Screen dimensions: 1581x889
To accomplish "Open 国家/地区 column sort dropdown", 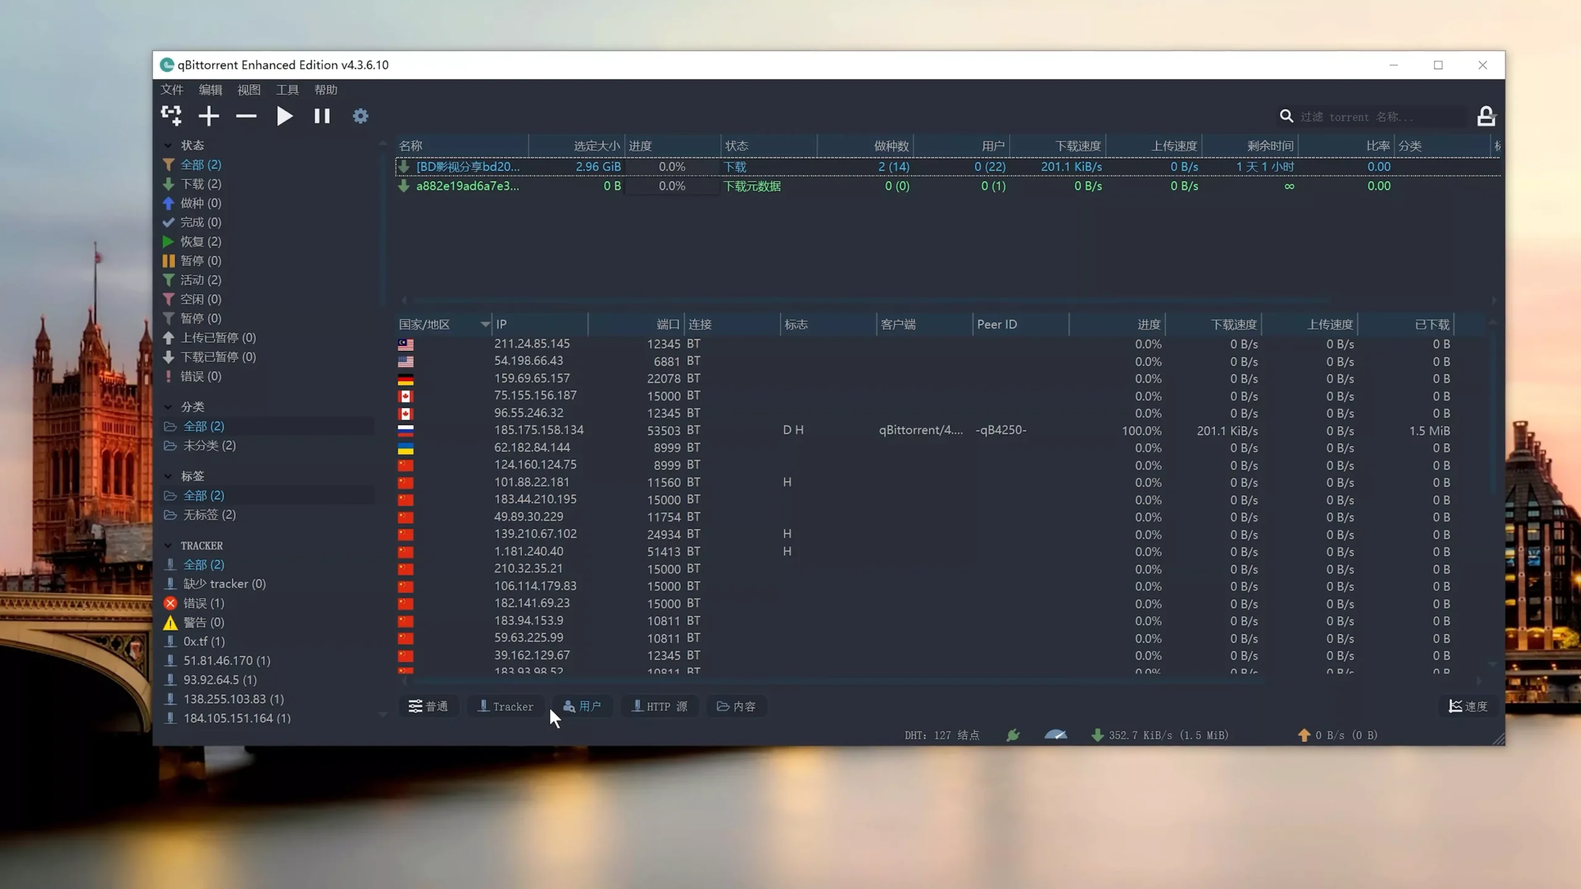I will pos(485,323).
